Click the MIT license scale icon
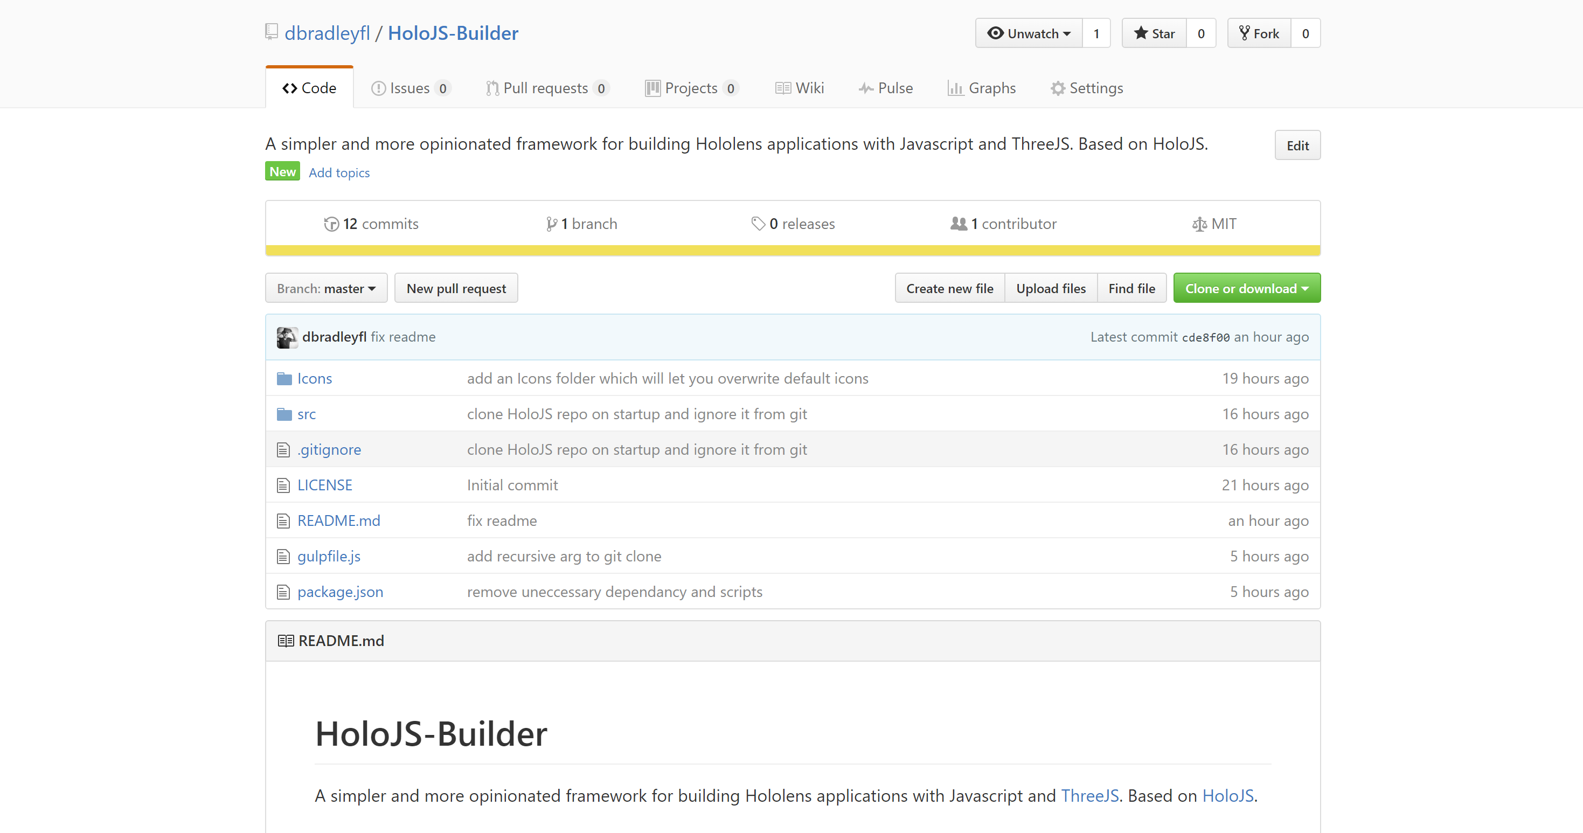Viewport: 1583px width, 833px height. 1199,224
